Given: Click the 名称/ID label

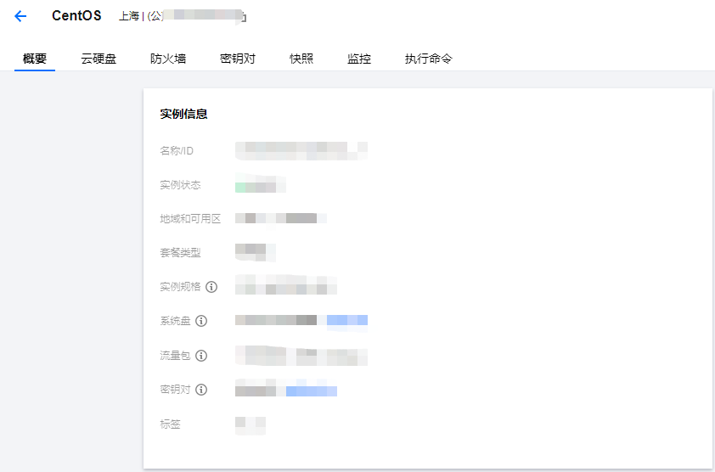Looking at the screenshot, I should point(177,151).
